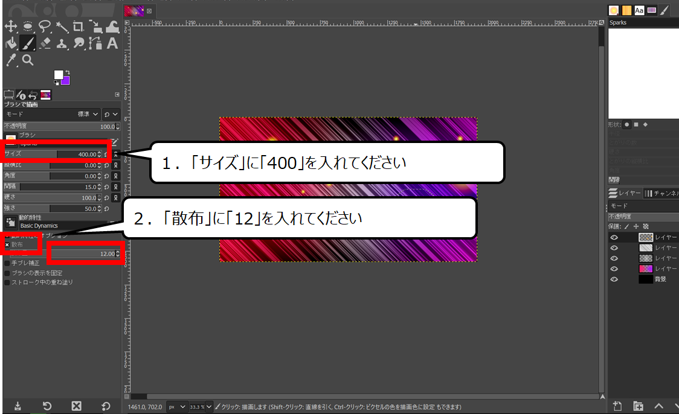This screenshot has width=679, height=414.
Task: Select the Paintbrush tool
Action: (x=28, y=43)
